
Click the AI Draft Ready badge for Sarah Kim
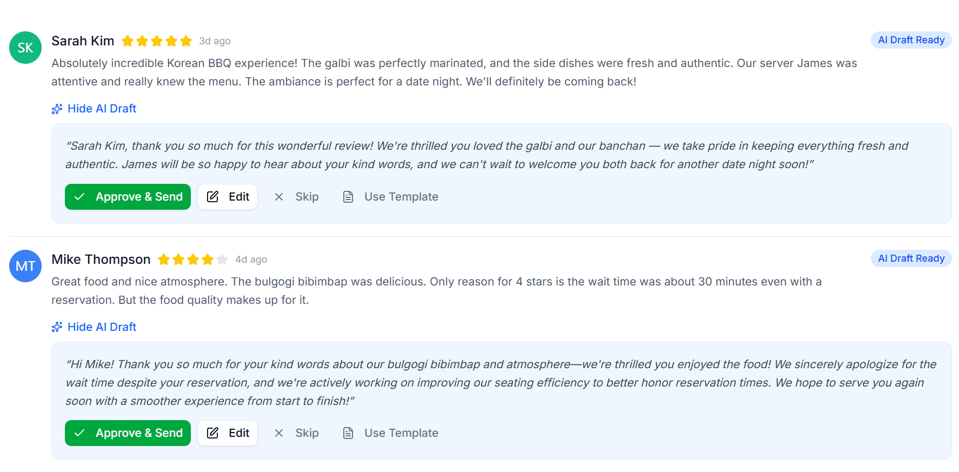(911, 40)
